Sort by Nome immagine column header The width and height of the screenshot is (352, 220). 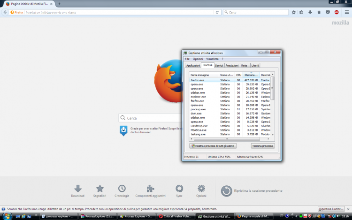(204, 75)
